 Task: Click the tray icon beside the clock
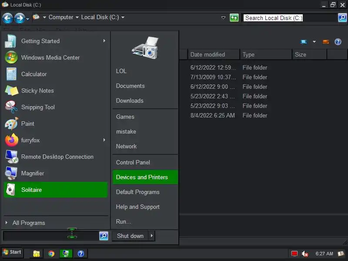pyautogui.click(x=341, y=254)
